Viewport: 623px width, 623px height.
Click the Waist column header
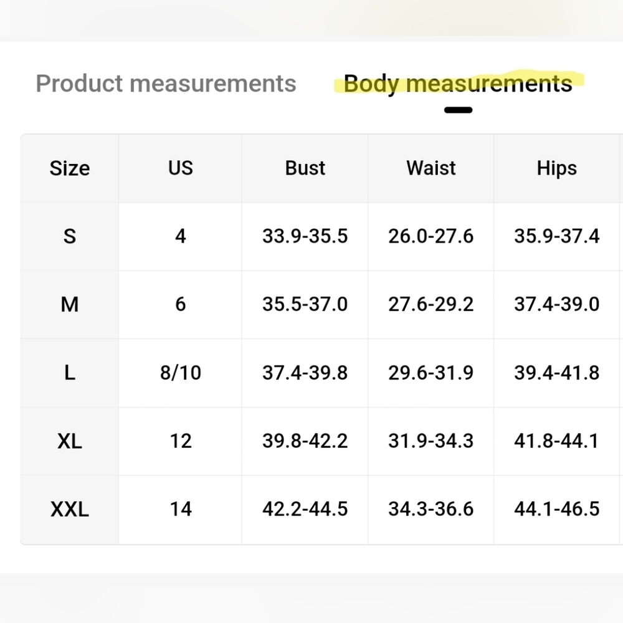click(x=430, y=168)
